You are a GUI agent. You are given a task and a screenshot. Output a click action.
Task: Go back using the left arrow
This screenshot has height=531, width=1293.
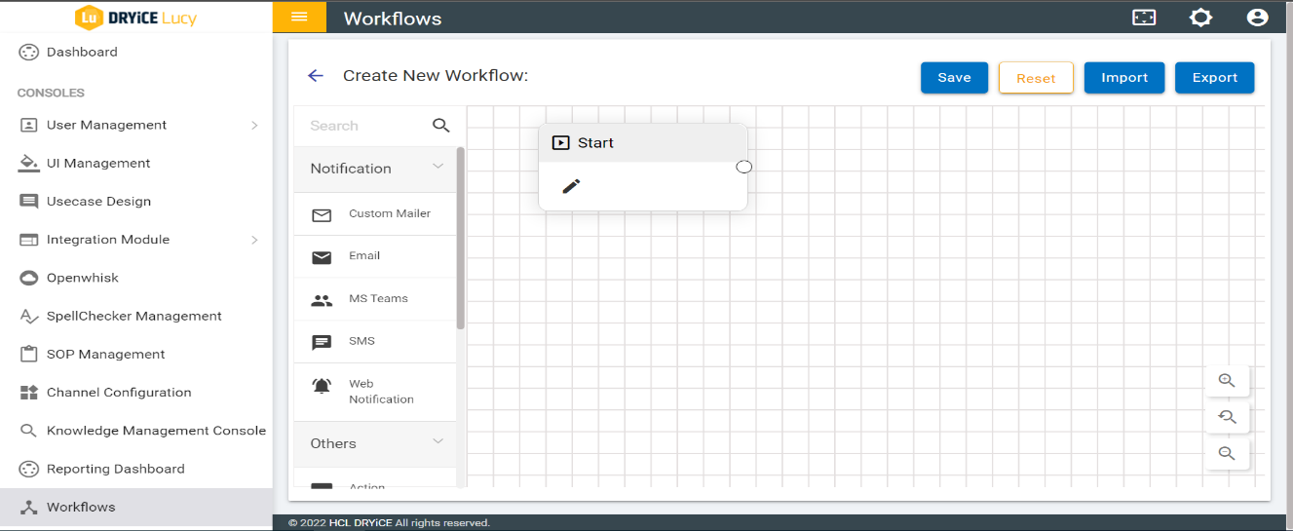[x=315, y=76]
